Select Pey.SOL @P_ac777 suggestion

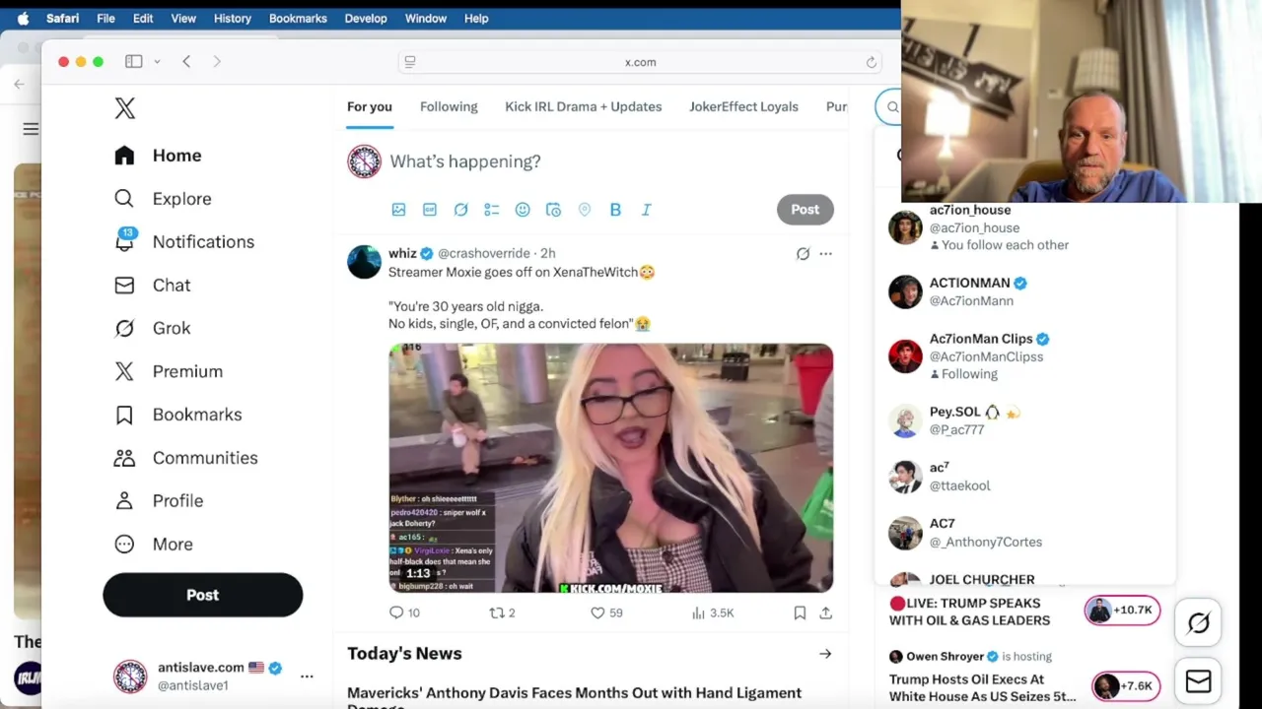click(1025, 420)
